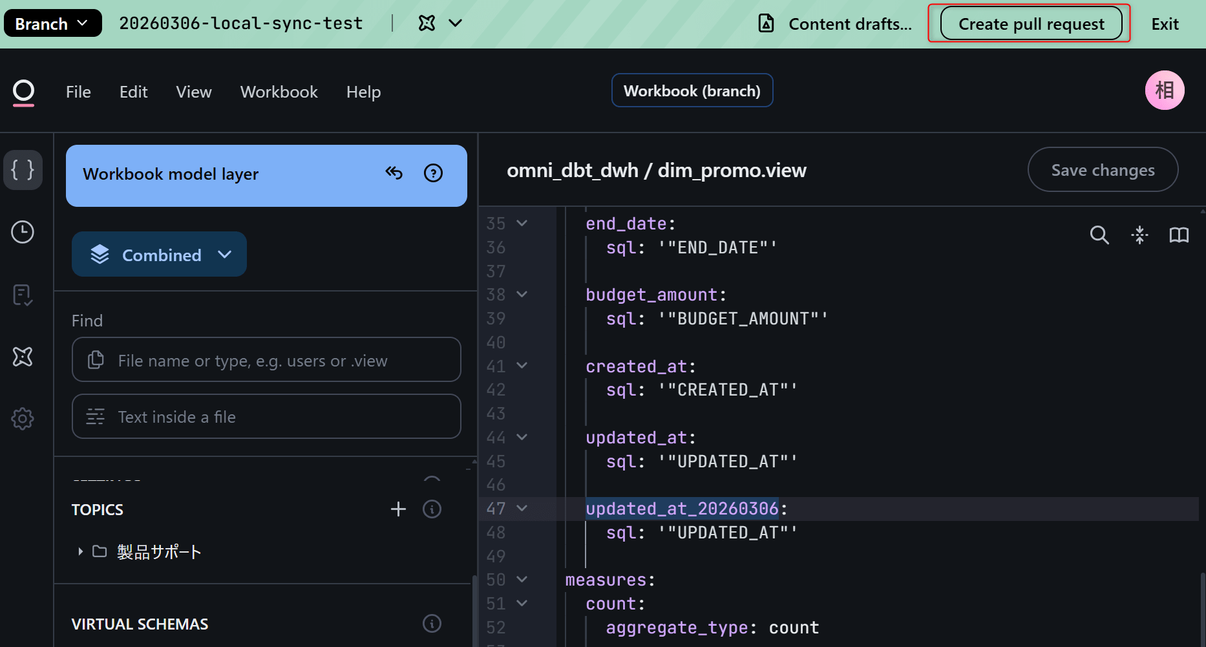The height and width of the screenshot is (647, 1206).
Task: Open the settings gear in left sidebar
Action: pos(23,419)
